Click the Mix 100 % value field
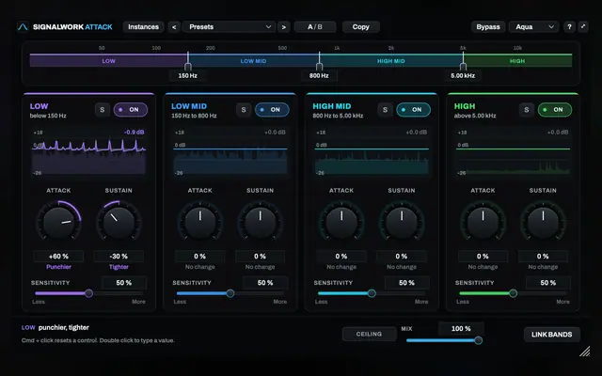Image resolution: width=602 pixels, height=376 pixels. [x=461, y=329]
